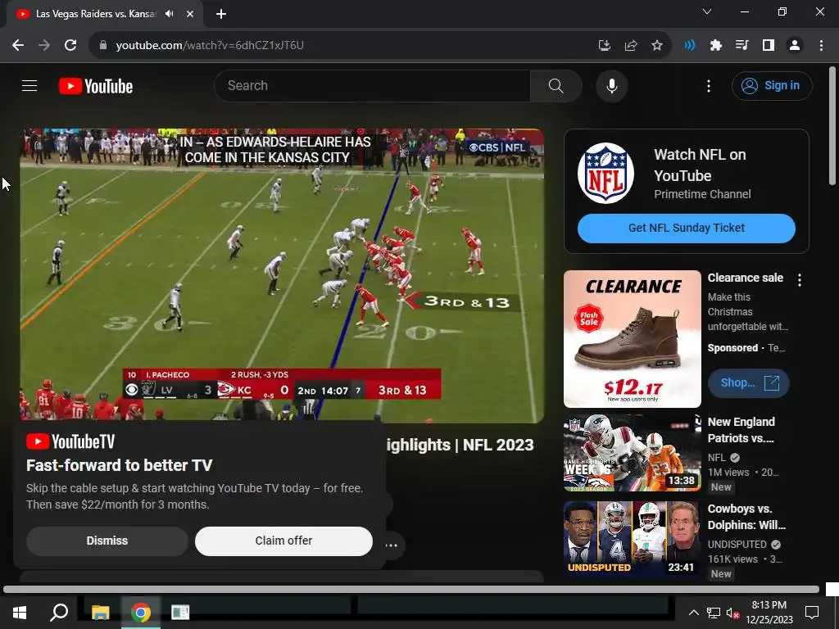
Task: Close the Las Vegas Raiders tab
Action: (190, 14)
